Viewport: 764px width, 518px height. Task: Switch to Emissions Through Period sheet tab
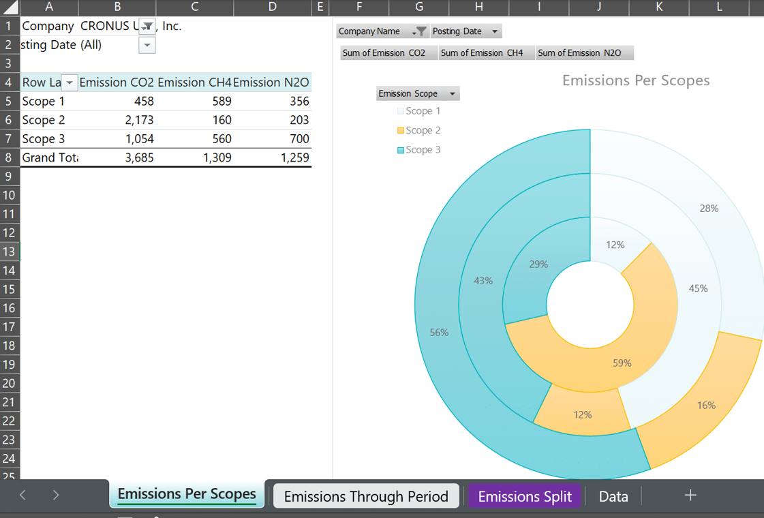coord(366,496)
